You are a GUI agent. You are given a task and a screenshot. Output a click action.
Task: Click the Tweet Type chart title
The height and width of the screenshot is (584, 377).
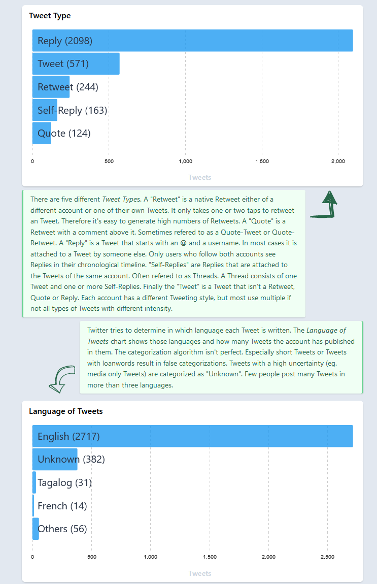pos(50,16)
